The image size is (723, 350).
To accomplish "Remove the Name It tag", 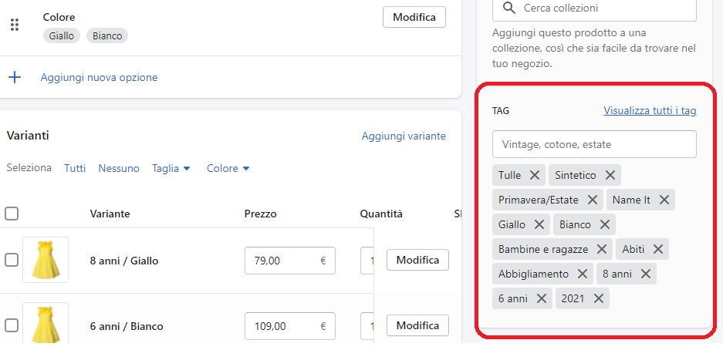I will point(664,200).
